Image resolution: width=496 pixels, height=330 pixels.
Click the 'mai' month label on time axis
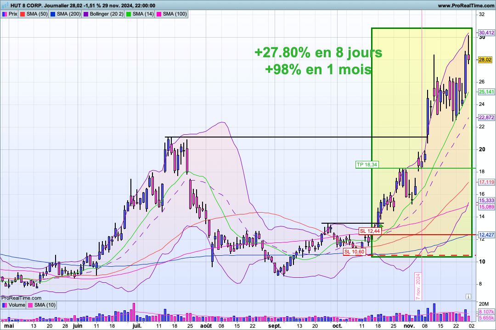click(9, 326)
